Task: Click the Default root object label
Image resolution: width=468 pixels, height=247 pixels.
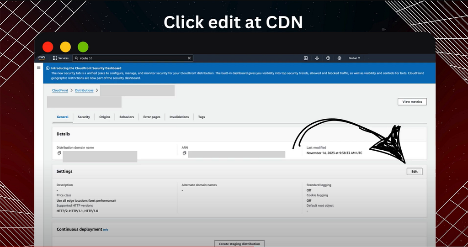Action: pyautogui.click(x=320, y=205)
